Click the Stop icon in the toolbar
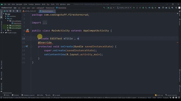 tap(156, 8)
